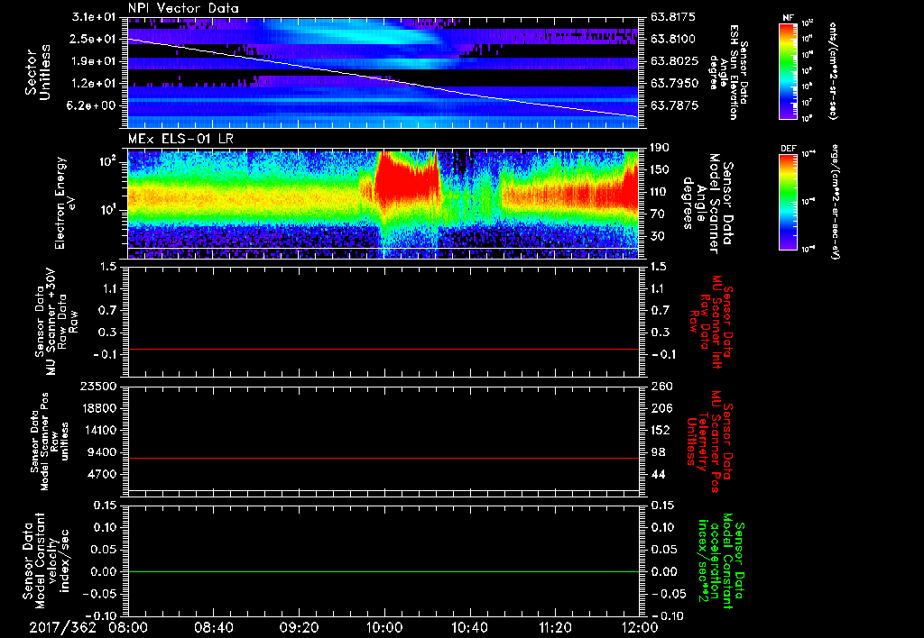Click the '63.7875' elevation angle tick
The image size is (924, 638).
pyautogui.click(x=674, y=105)
